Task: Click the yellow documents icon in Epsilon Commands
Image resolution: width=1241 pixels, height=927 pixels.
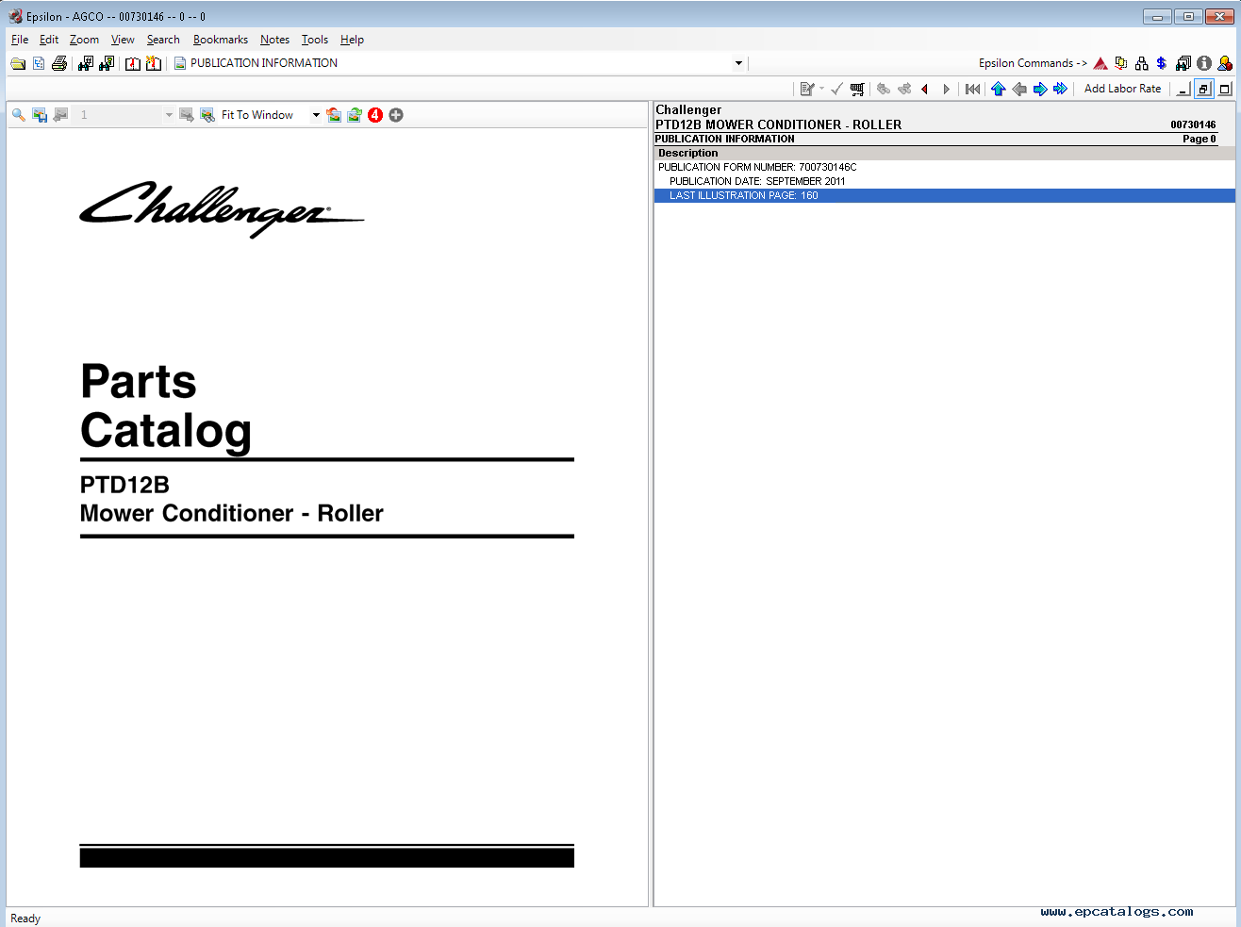Action: (1121, 63)
